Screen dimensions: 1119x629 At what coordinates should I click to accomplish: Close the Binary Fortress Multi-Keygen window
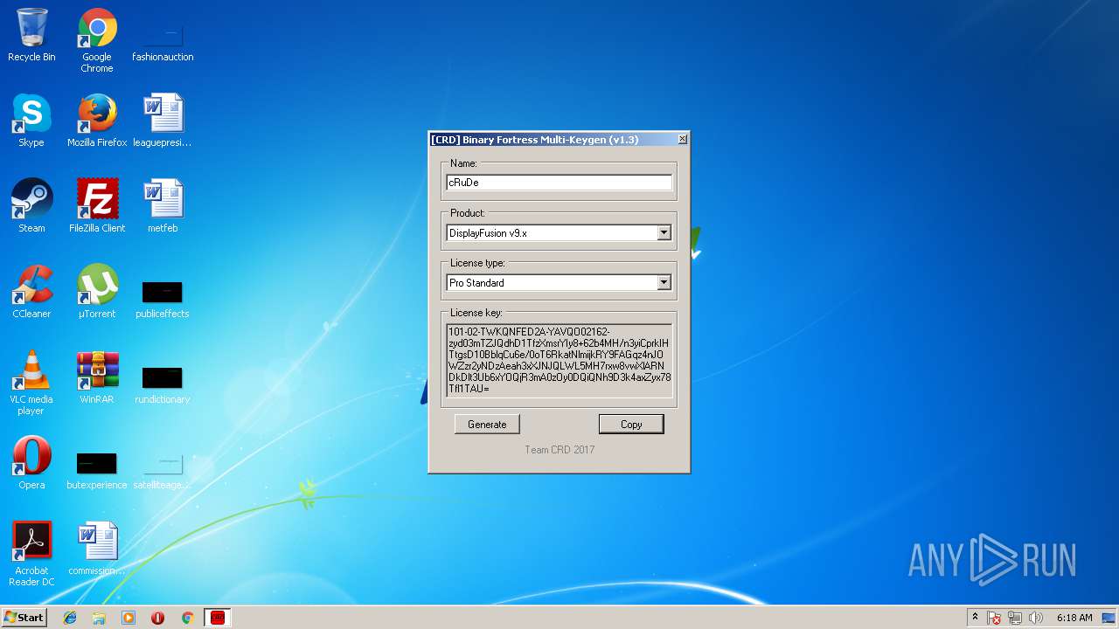point(683,139)
